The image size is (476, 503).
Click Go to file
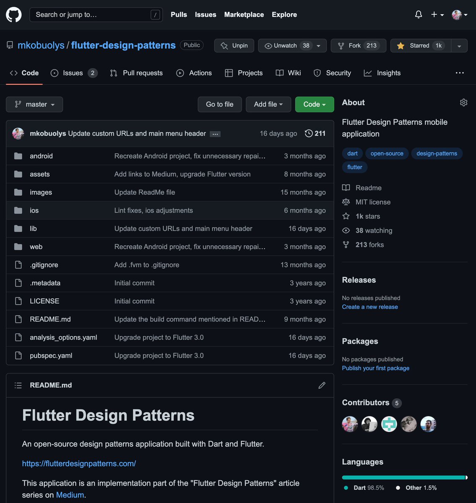[x=220, y=104]
